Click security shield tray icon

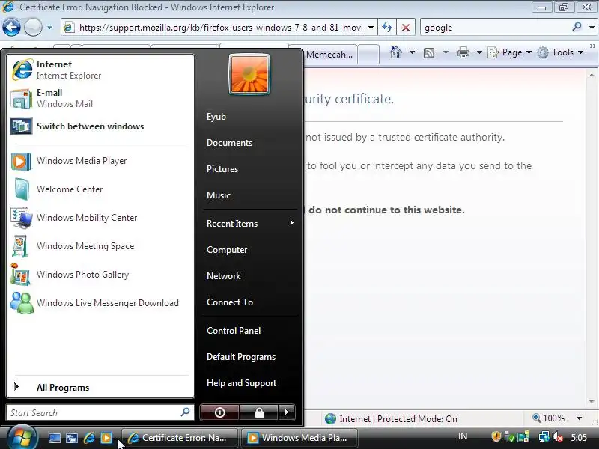click(496, 436)
